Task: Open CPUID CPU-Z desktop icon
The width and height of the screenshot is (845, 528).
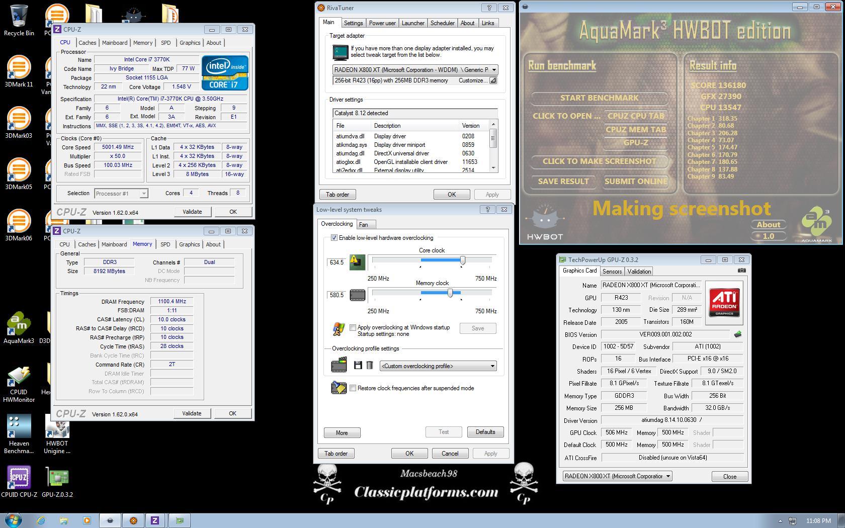Action: (19, 482)
